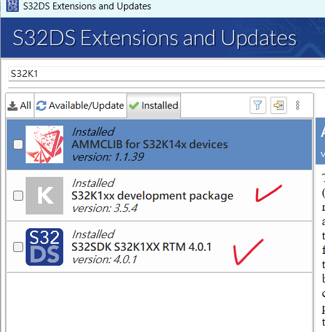Click the version: 3.5.4 text
This screenshot has width=325, height=332.
[105, 208]
